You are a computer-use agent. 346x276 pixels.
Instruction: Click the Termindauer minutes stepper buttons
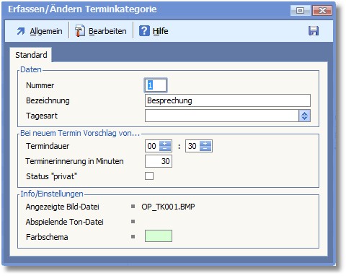[205, 146]
